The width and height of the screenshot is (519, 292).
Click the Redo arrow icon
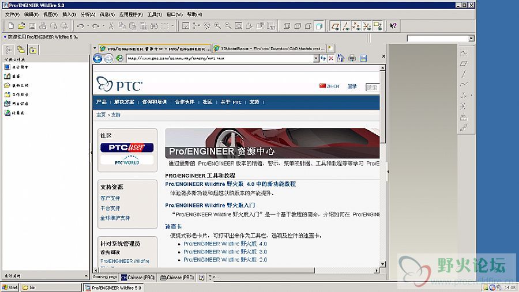pos(96,26)
